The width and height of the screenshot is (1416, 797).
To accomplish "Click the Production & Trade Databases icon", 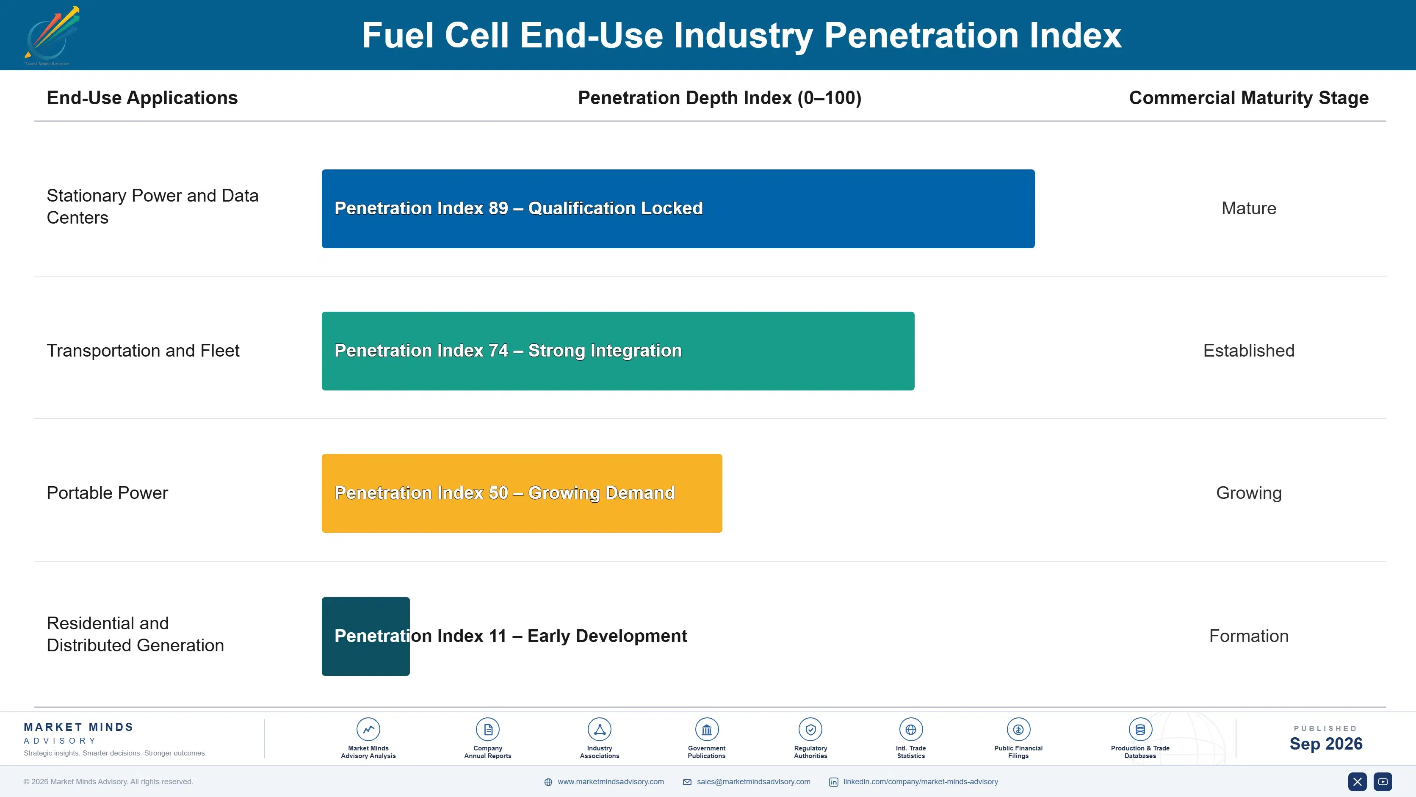I will point(1140,729).
